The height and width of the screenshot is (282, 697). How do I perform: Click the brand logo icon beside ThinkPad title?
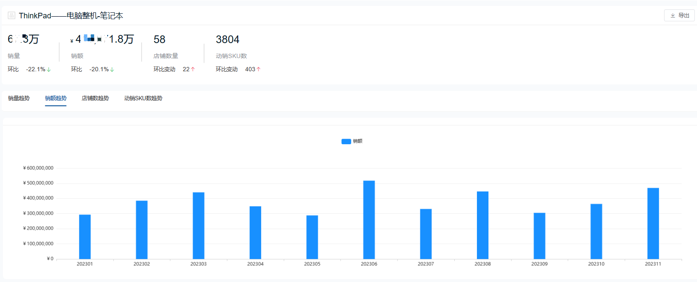[12, 15]
